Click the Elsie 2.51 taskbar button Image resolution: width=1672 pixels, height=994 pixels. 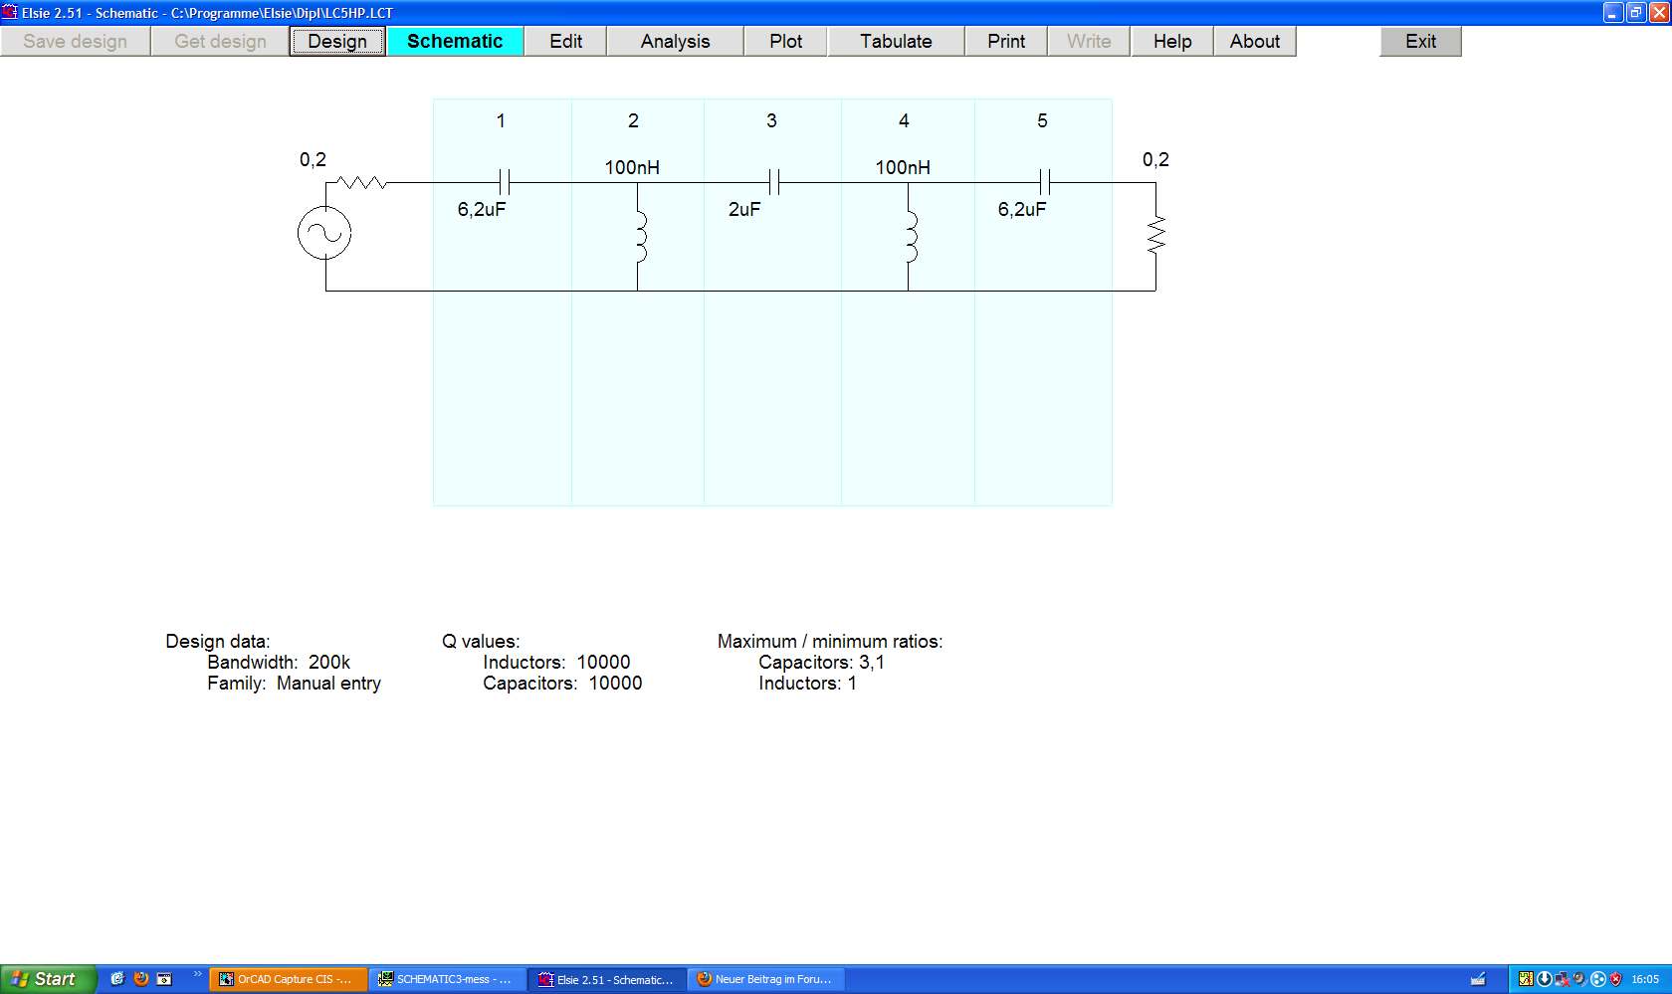pos(607,979)
